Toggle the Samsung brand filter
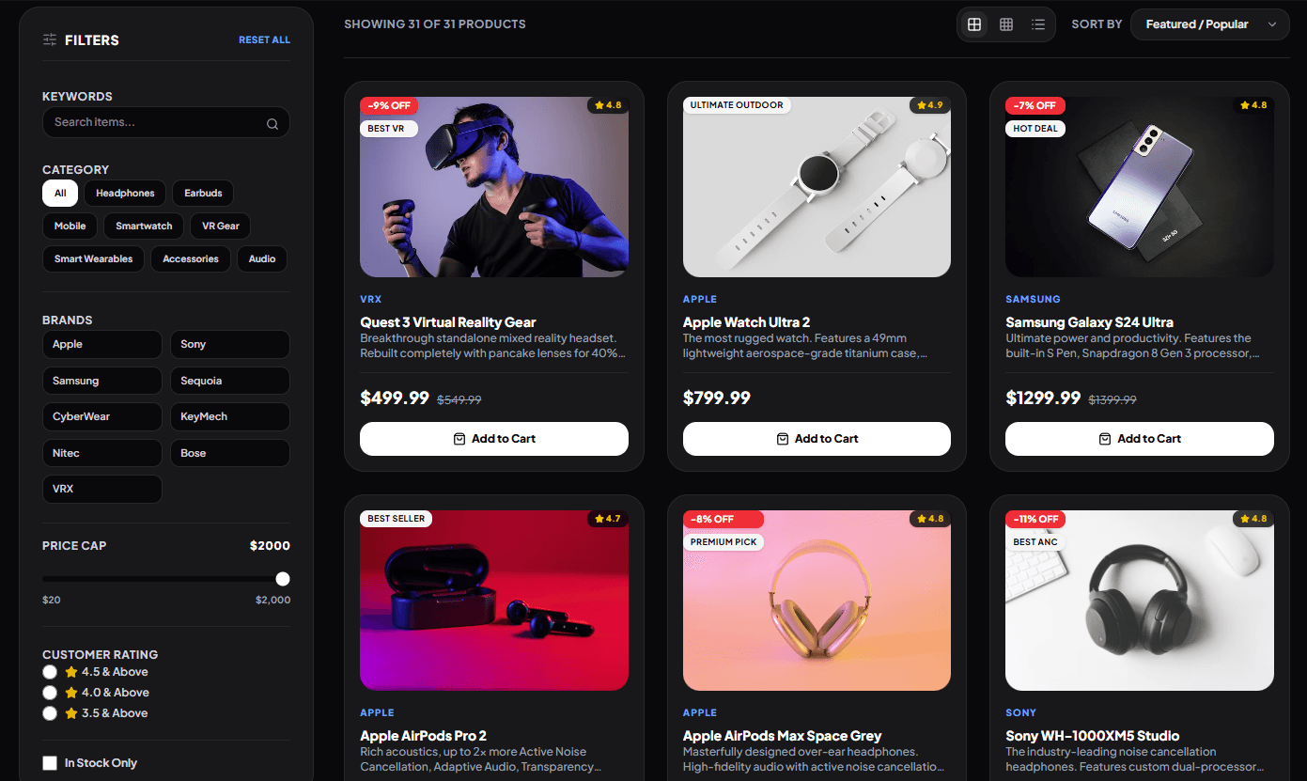 (102, 381)
